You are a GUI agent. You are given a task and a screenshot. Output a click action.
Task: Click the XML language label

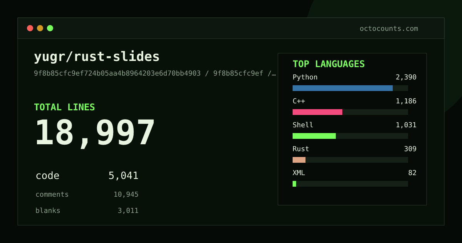[299, 173]
